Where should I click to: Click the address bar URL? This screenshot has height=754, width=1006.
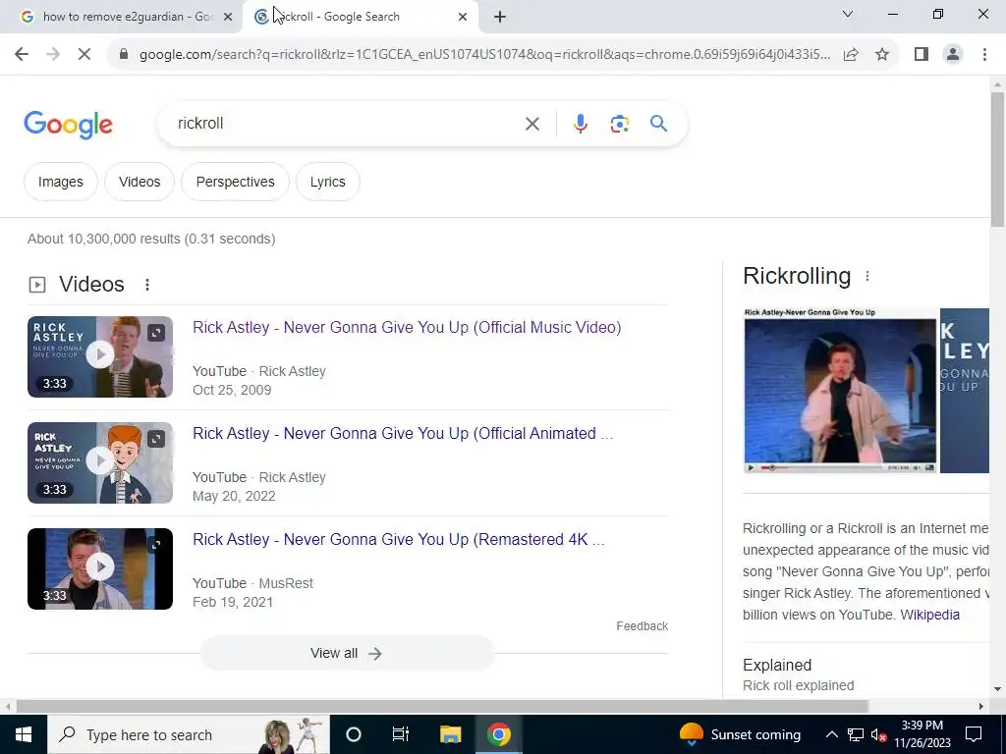coord(484,55)
